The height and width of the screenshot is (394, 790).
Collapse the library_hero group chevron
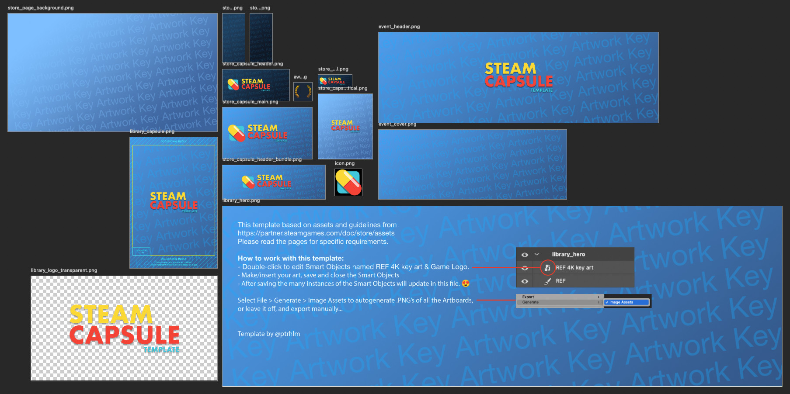tap(536, 254)
